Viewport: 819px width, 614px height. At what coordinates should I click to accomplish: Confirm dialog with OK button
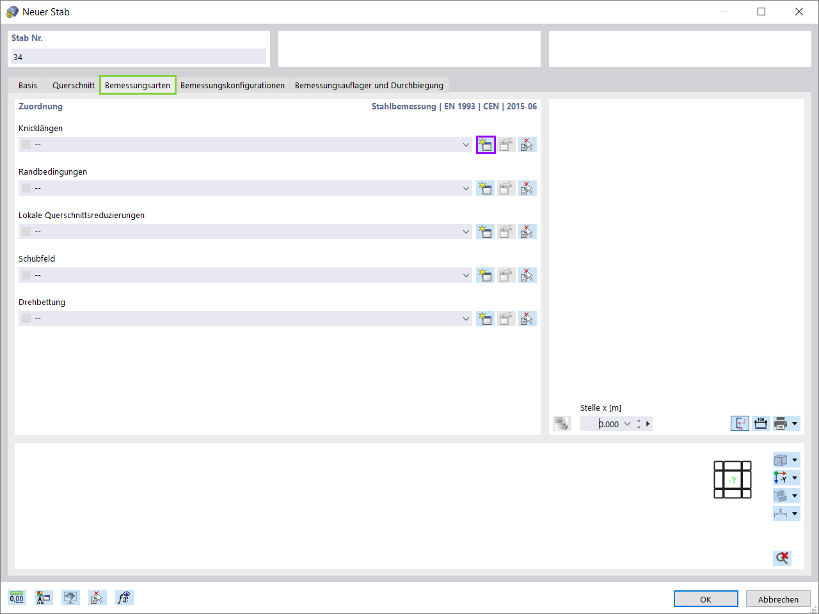[x=706, y=599]
